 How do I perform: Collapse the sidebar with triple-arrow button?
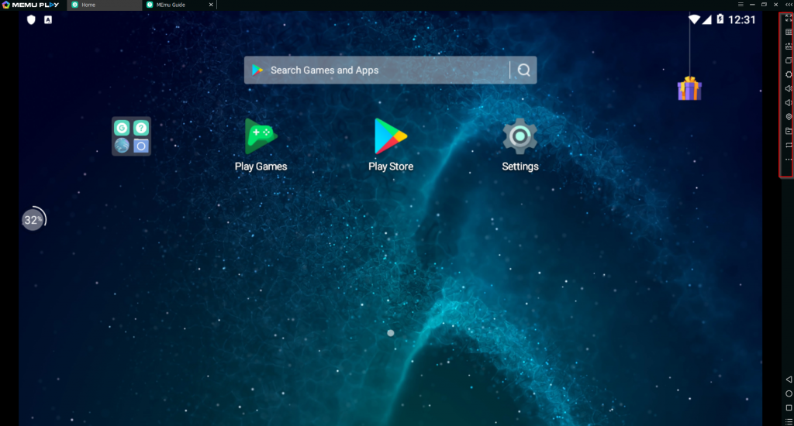[x=789, y=5]
